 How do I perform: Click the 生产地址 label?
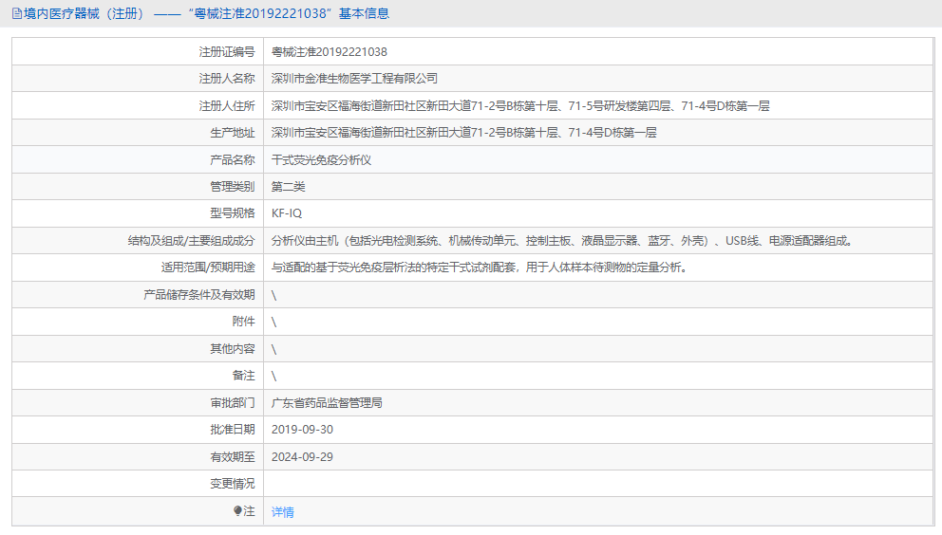pyautogui.click(x=233, y=133)
